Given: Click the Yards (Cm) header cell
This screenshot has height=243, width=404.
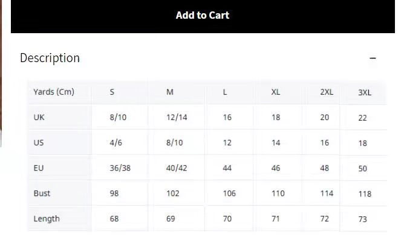Looking at the screenshot, I should point(54,92).
